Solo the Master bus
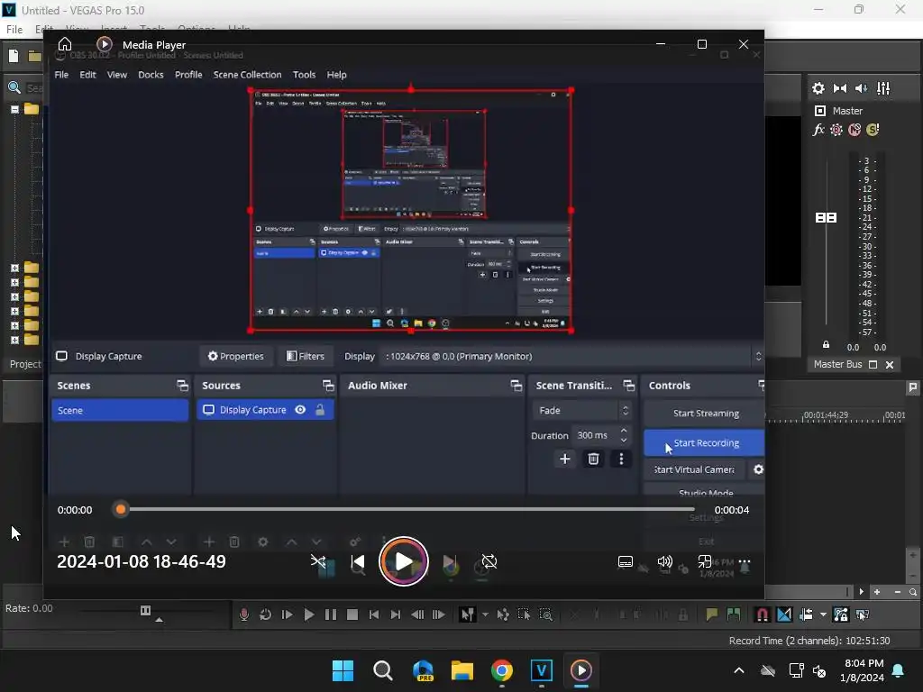 pos(873,130)
